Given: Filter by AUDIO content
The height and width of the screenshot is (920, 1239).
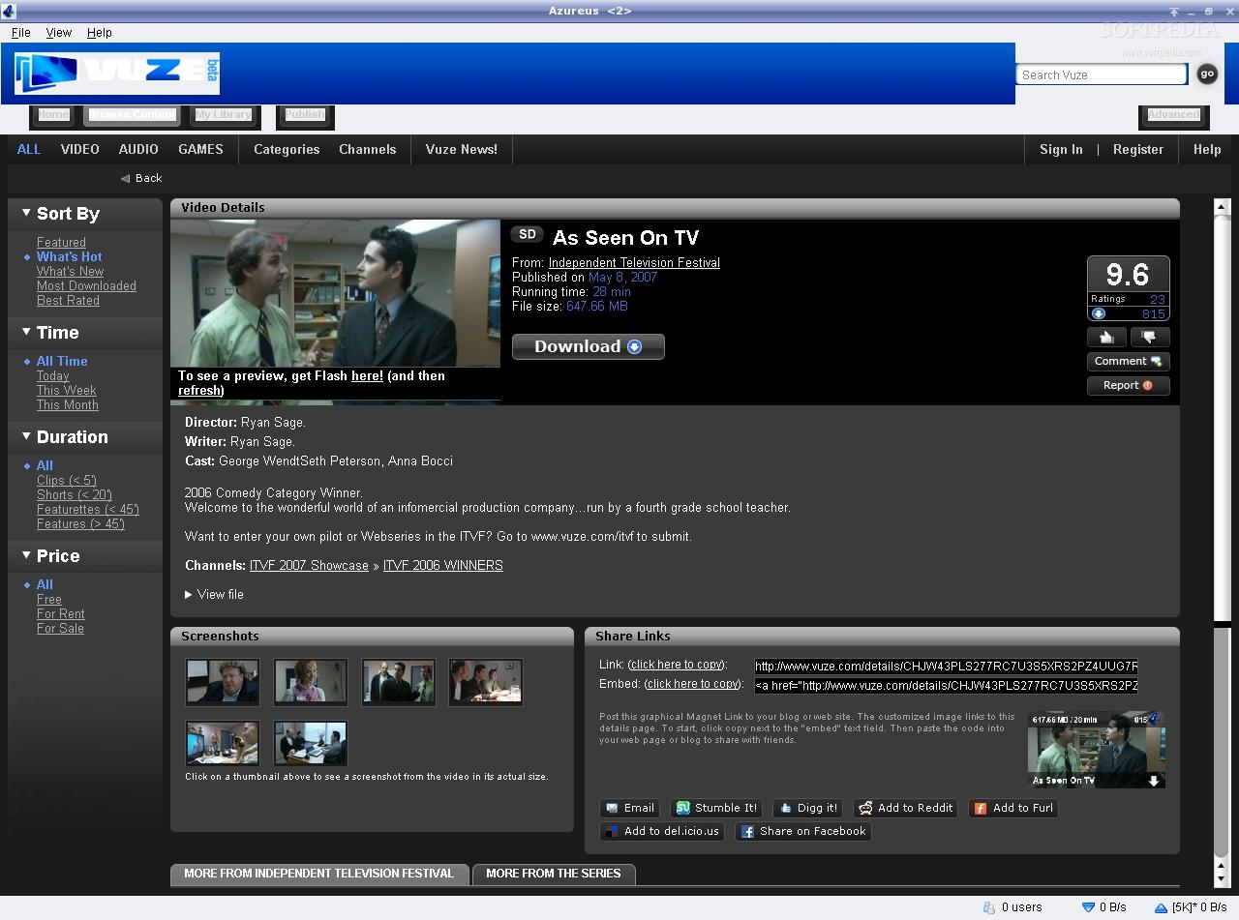Looking at the screenshot, I should point(138,149).
